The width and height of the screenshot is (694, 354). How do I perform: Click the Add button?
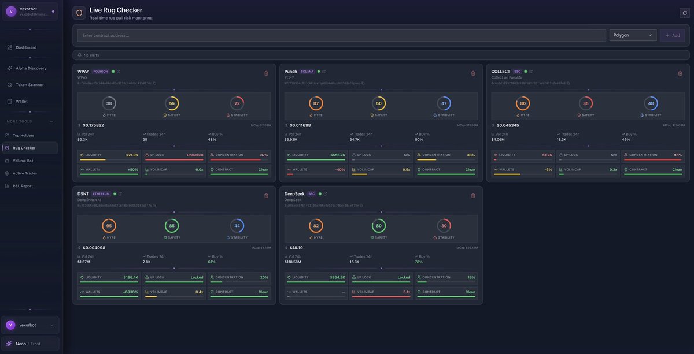pyautogui.click(x=673, y=35)
